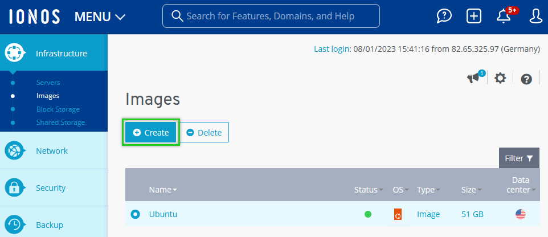Sort by the Size column header

(x=471, y=190)
